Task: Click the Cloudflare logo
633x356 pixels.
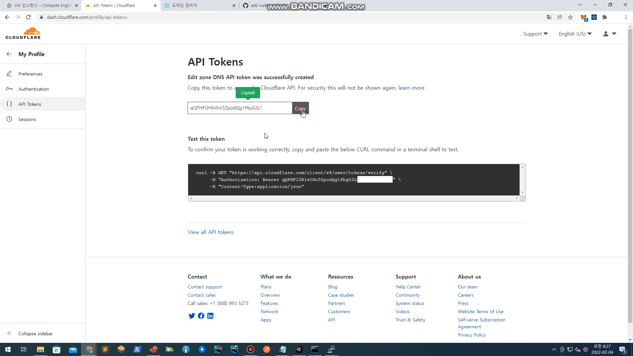Action: [23, 33]
